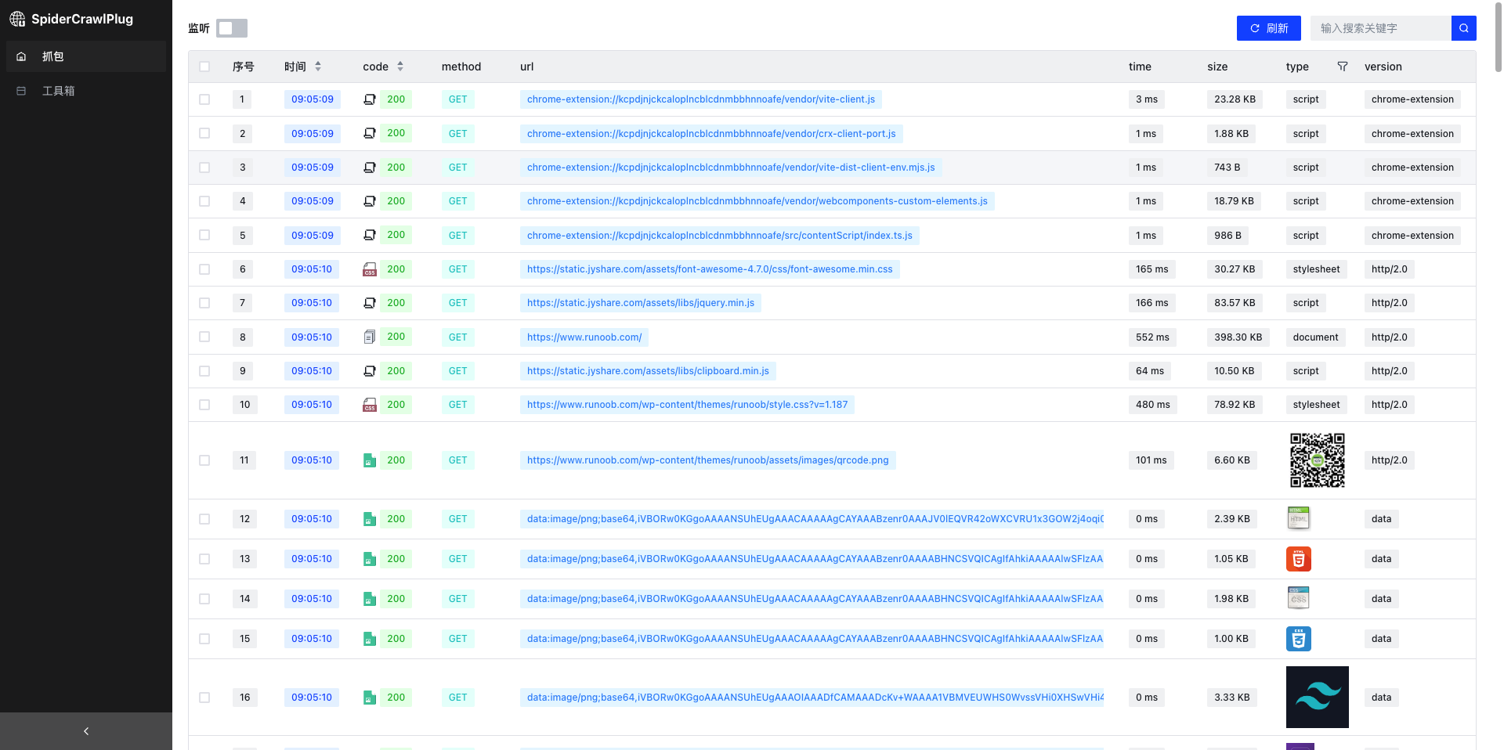
Task: Click the image file icon in row 11
Action: point(370,460)
